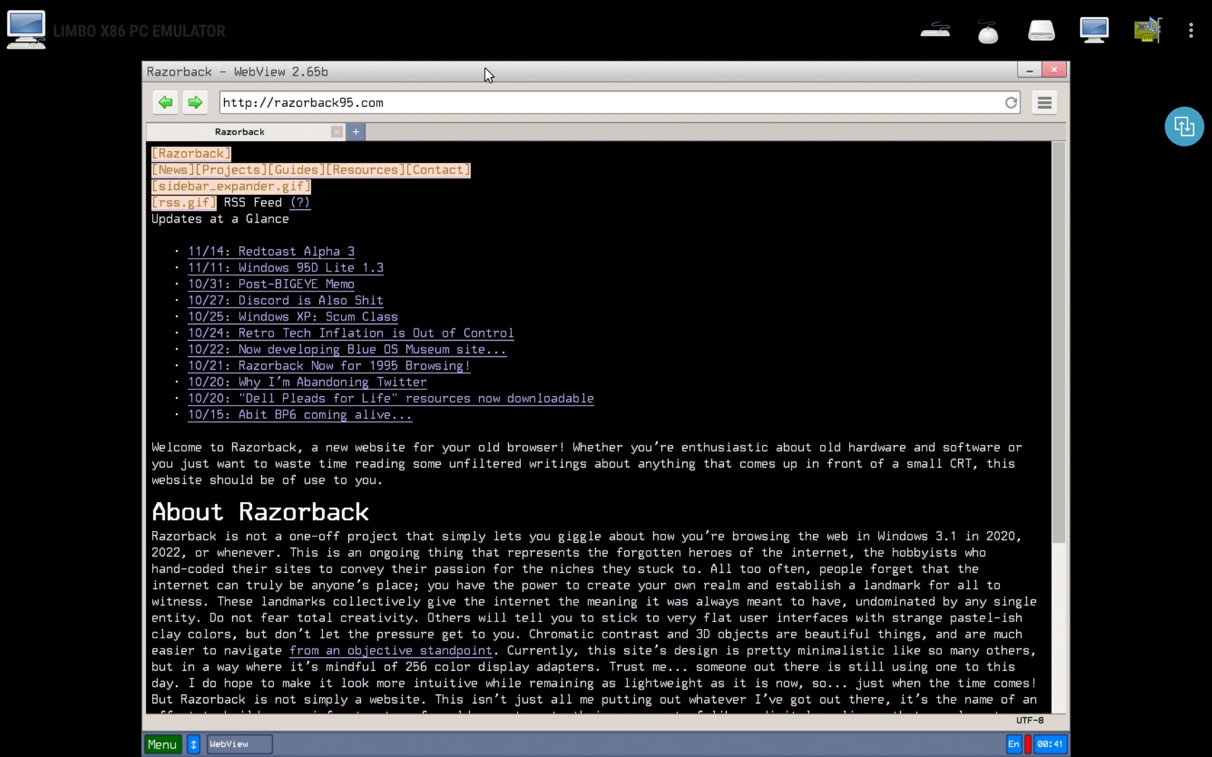Open 10/31: Post-BIGEYE Memo
The width and height of the screenshot is (1212, 757).
(x=271, y=285)
